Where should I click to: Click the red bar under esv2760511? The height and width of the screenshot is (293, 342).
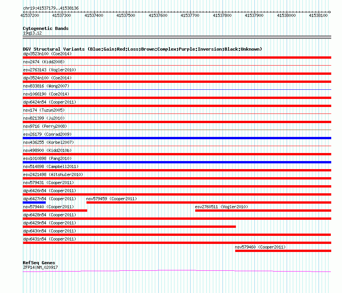(263, 211)
